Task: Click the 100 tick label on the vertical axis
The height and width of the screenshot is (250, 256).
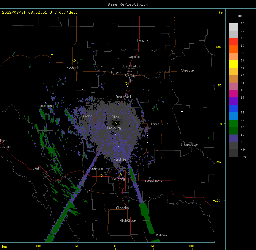Action: [218, 47]
